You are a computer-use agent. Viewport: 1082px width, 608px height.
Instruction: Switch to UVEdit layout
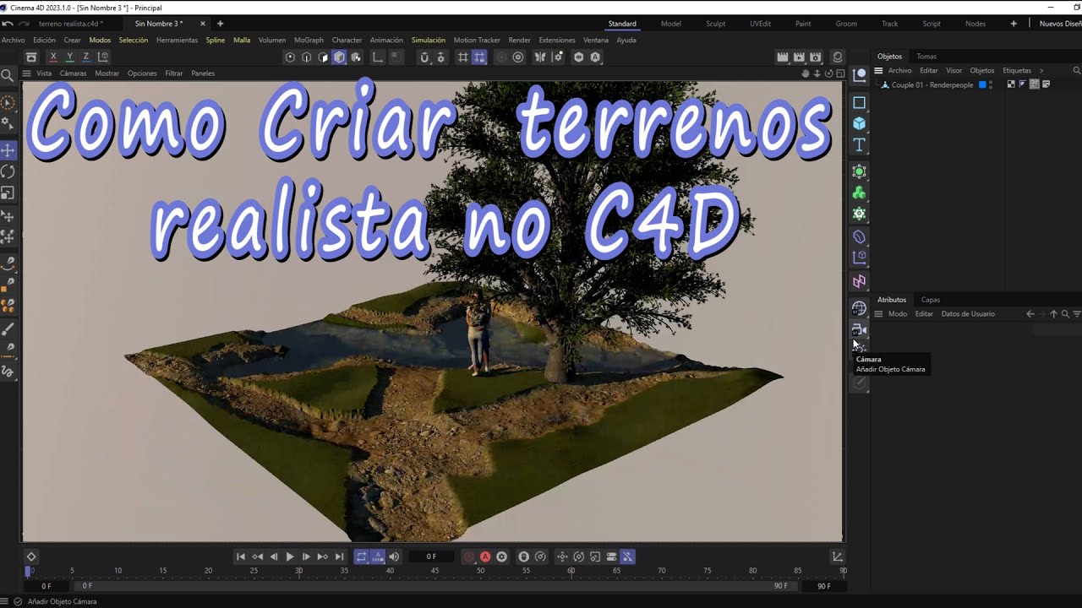(760, 24)
